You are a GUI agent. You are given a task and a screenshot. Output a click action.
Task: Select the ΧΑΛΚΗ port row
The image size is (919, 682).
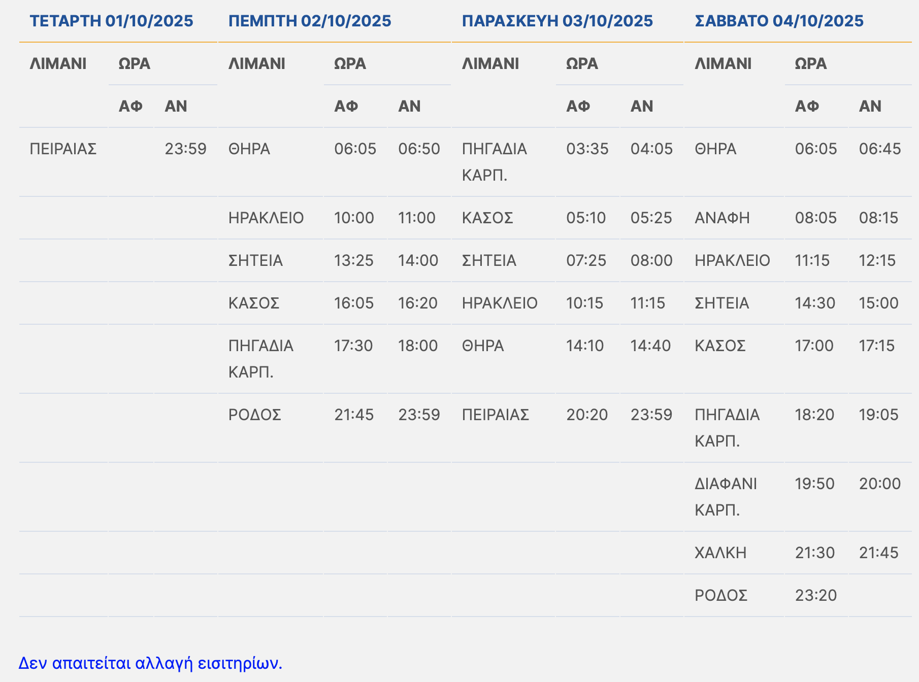[x=720, y=553]
